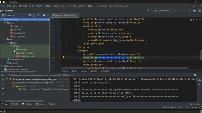The width and height of the screenshot is (202, 113).
Task: Open the Help menu
Action: click(90, 6)
